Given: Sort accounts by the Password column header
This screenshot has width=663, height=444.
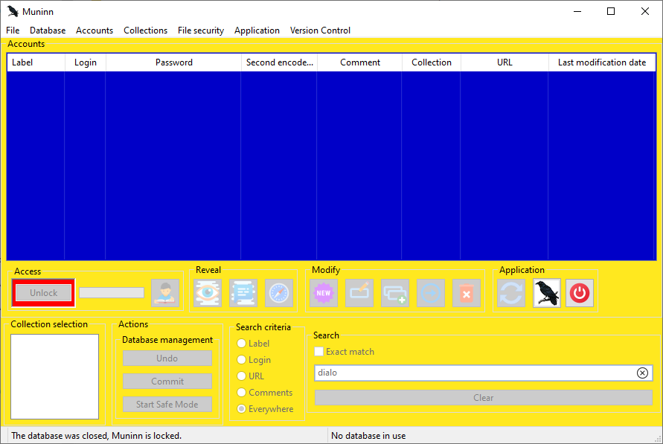Looking at the screenshot, I should (x=174, y=62).
